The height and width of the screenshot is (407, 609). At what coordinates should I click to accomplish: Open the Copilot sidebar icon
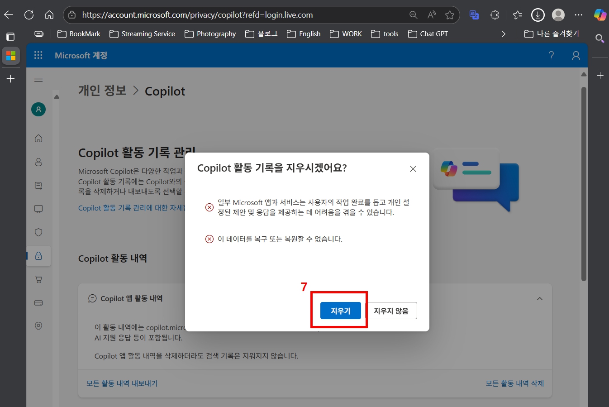pos(600,15)
